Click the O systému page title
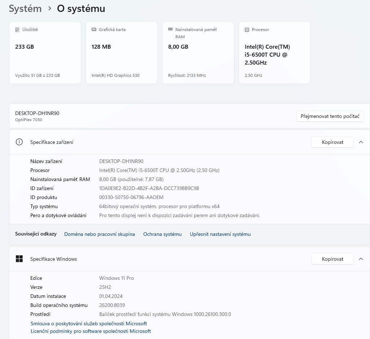 pyautogui.click(x=81, y=9)
